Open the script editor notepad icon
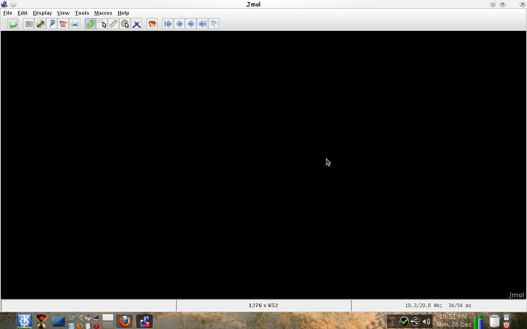Viewport: 527px width, 329px height. 63,24
